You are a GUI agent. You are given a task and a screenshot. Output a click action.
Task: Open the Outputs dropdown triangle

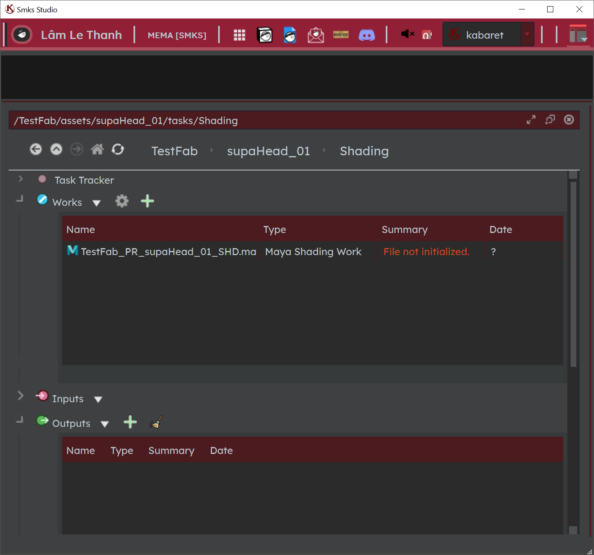105,424
